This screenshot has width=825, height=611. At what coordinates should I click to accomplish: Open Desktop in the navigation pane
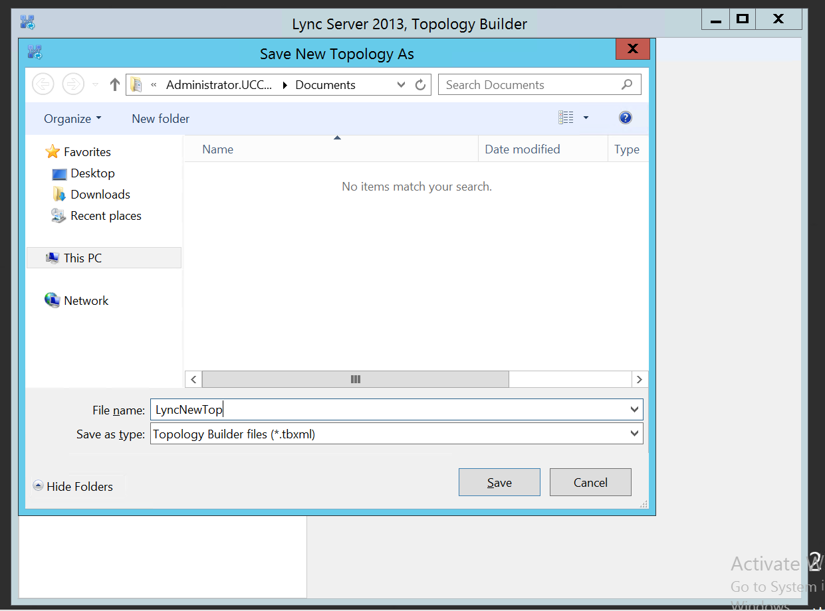pos(92,173)
